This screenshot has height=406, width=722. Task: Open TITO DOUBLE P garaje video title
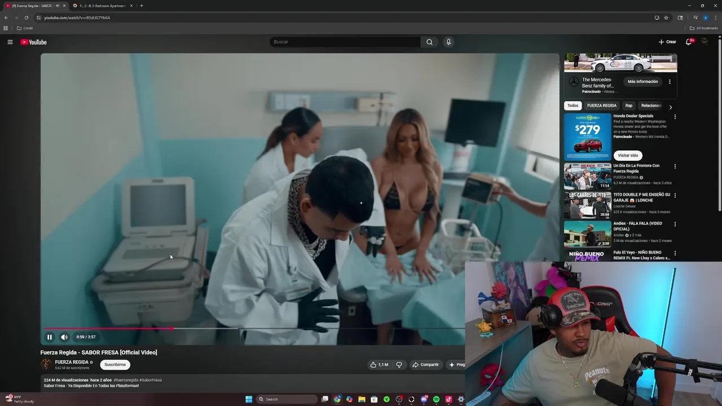(x=642, y=197)
